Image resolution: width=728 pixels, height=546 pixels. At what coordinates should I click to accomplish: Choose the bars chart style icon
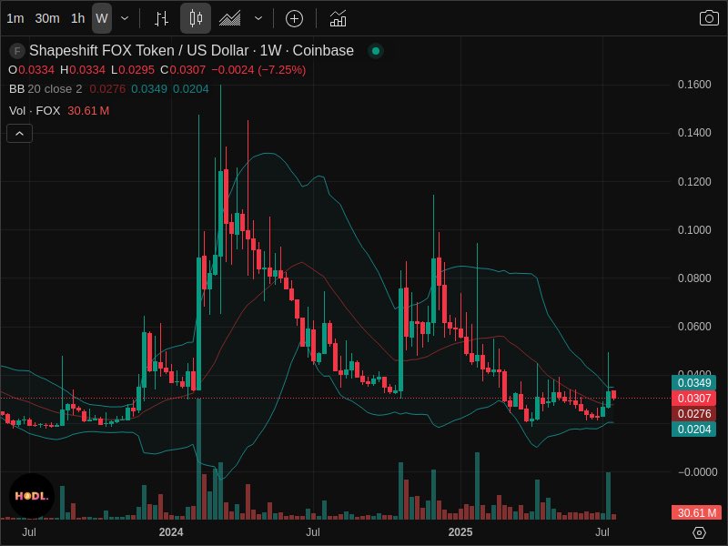tap(161, 18)
